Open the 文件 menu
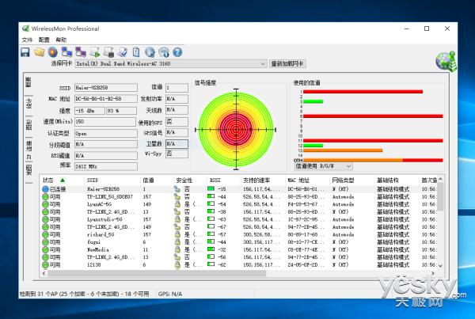This screenshot has width=475, height=319. (x=27, y=40)
